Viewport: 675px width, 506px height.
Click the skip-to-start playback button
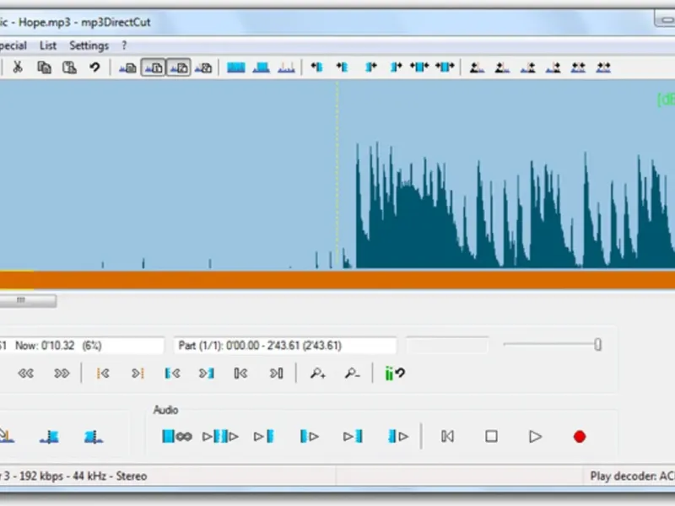(448, 436)
